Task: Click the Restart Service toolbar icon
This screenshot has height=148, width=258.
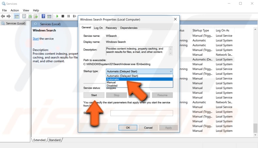Action: 74,16
